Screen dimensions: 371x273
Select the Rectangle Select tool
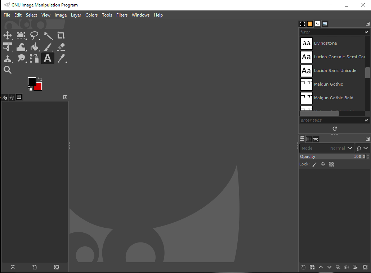click(x=21, y=35)
